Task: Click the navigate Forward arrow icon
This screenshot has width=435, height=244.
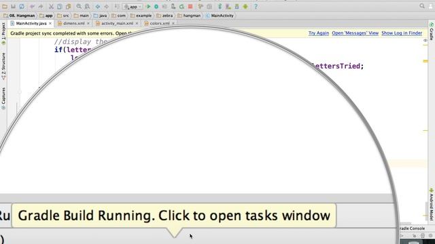Action: click(106, 6)
